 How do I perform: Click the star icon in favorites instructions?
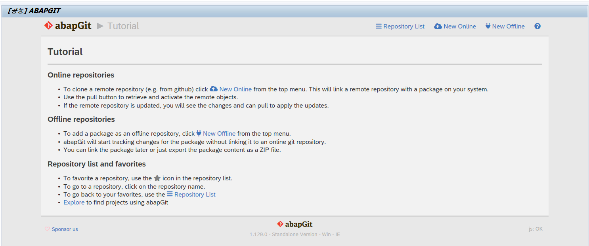pos(157,178)
